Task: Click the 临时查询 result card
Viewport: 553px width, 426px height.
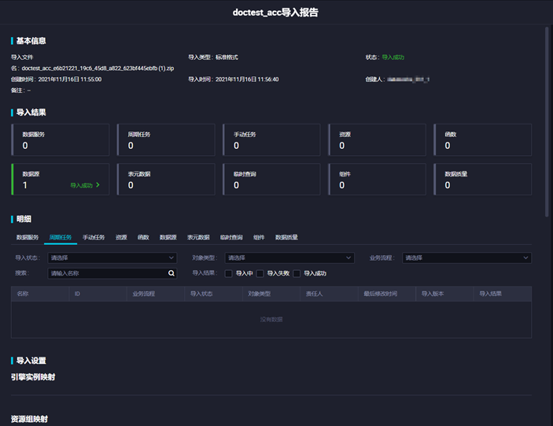Action: pyautogui.click(x=271, y=180)
